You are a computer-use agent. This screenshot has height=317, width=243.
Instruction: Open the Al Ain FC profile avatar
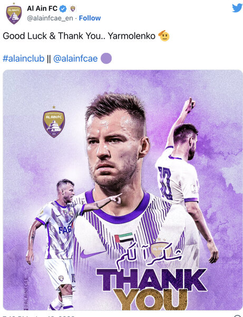pos(14,14)
